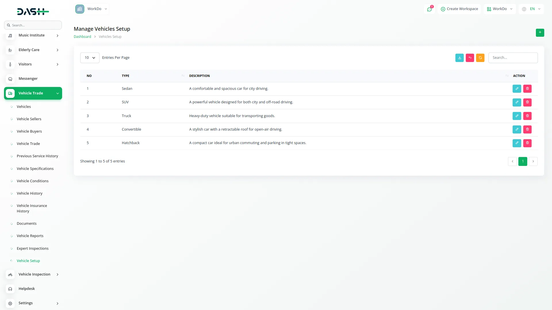Click the green add vehicle setup plus button
The width and height of the screenshot is (552, 310).
pos(540,32)
